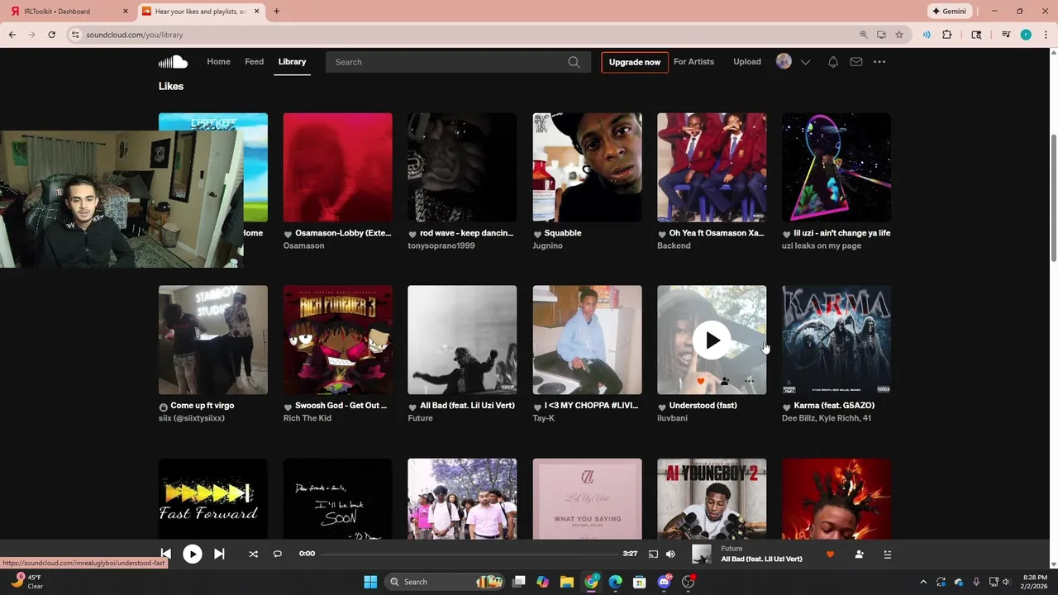Screen dimensions: 1058x595
Task: Open the Squabble track artwork
Action: (x=587, y=168)
